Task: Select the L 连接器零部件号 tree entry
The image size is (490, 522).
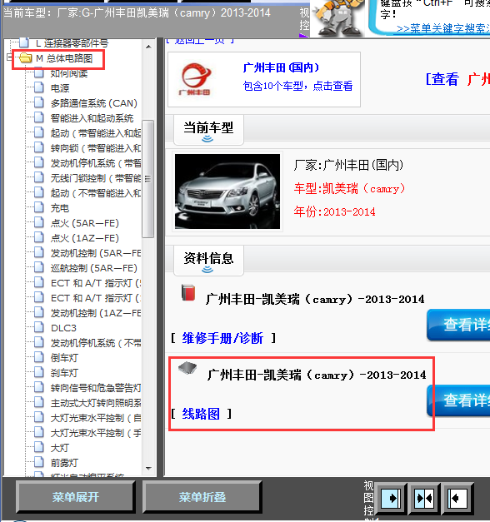Action: 72,43
